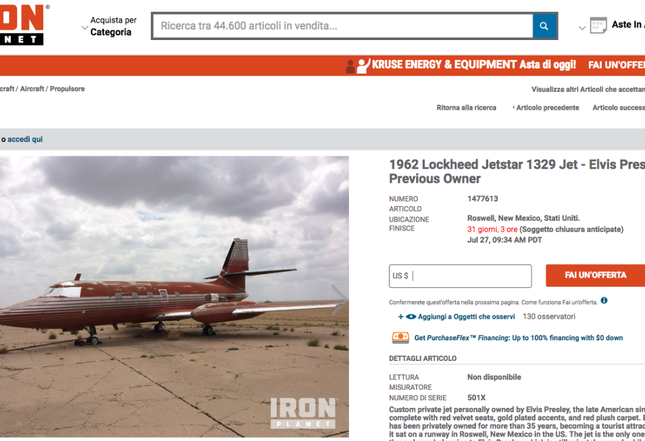Open the Jetstar airplane photo
The image size is (645, 441).
click(x=174, y=296)
